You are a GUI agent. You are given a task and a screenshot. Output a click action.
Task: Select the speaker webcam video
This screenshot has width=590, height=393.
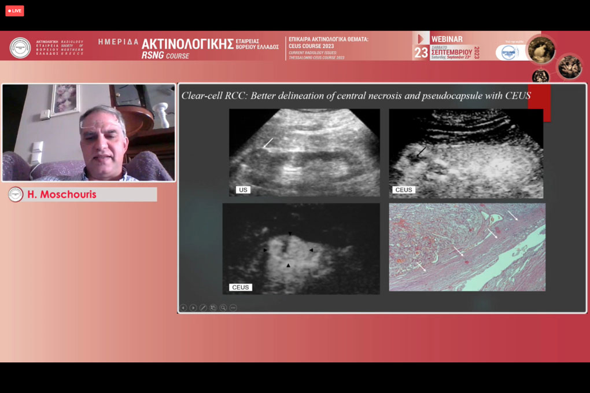point(89,132)
